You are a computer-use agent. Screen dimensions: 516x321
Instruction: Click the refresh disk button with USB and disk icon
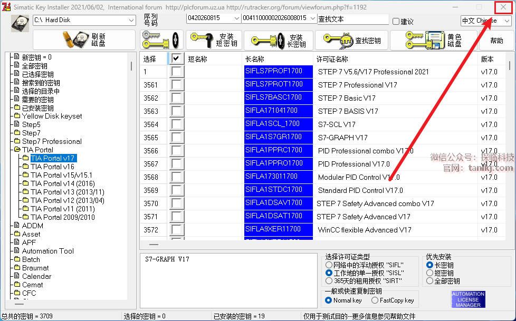click(84, 40)
